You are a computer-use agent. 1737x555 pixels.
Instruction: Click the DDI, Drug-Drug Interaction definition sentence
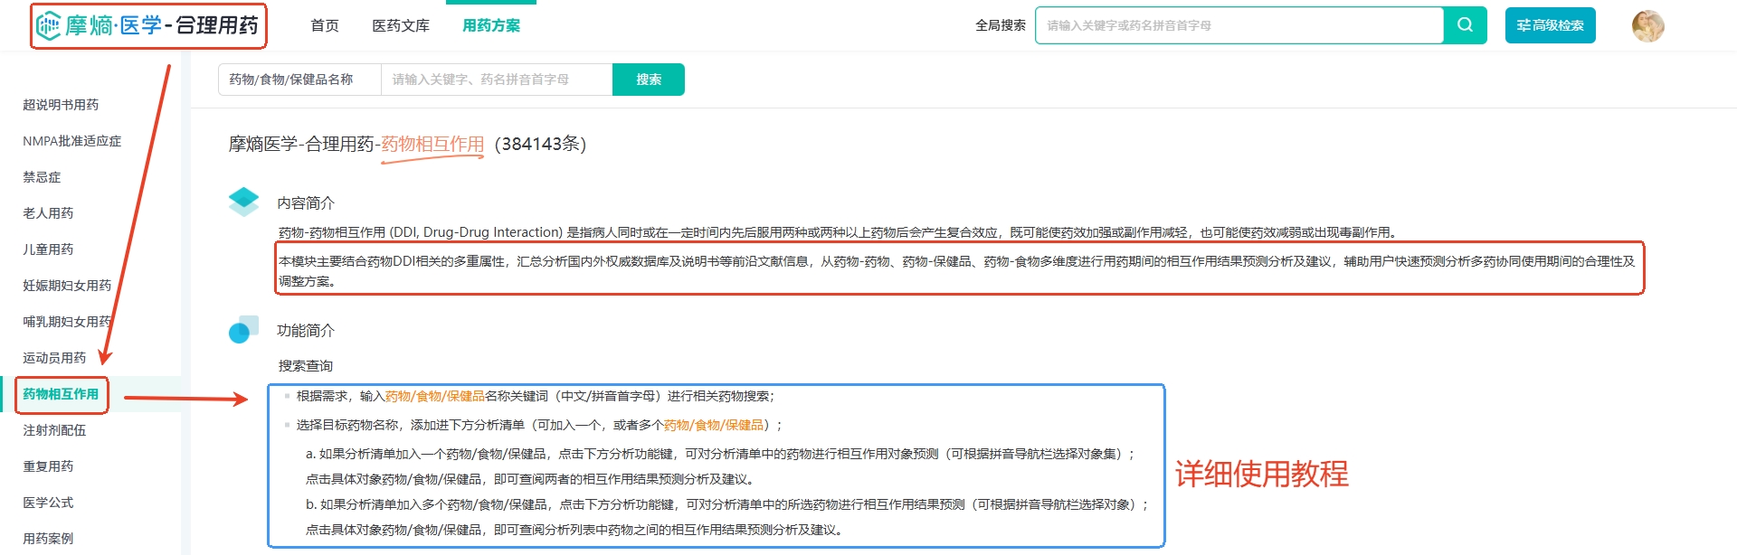pyautogui.click(x=839, y=232)
